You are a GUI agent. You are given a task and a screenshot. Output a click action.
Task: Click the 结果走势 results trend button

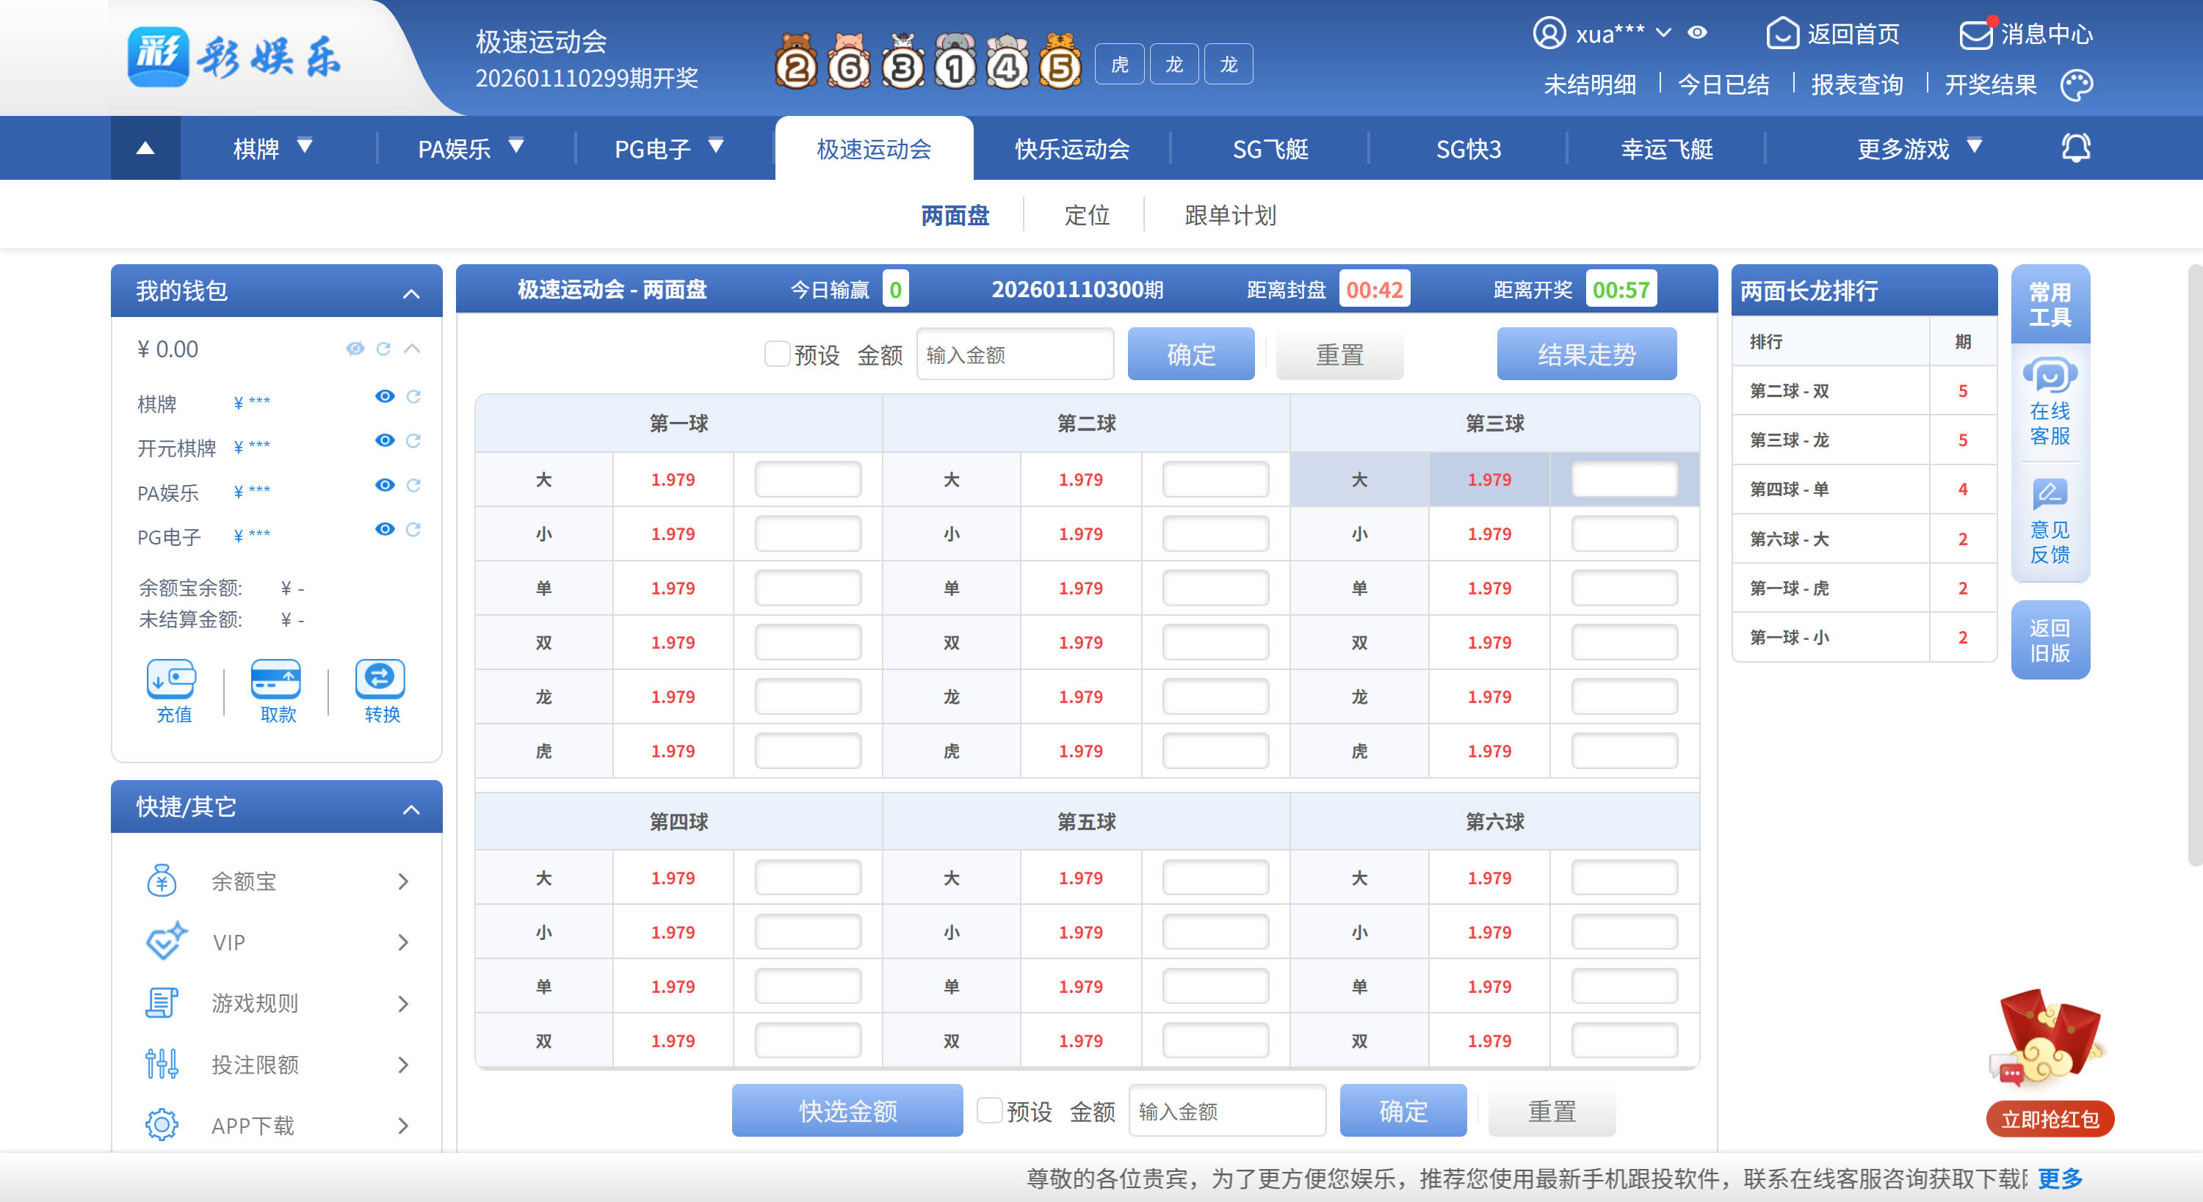1586,353
